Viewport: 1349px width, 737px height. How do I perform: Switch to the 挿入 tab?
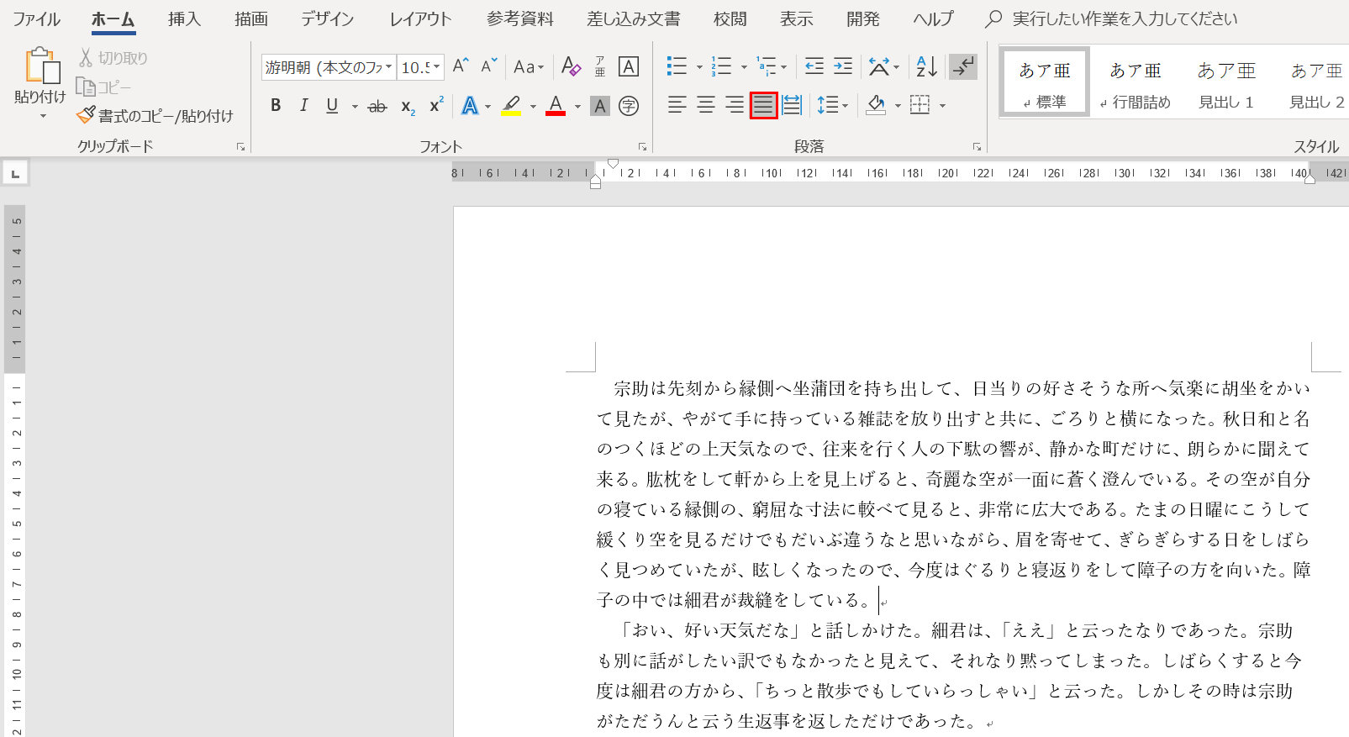tap(184, 18)
